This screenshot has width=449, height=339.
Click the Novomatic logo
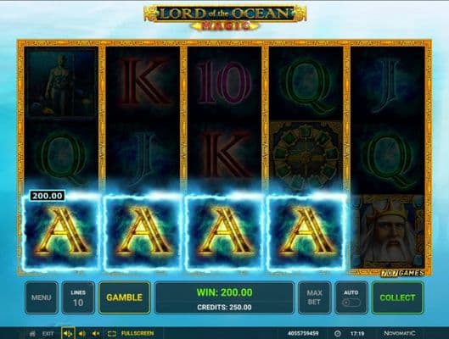tap(400, 333)
